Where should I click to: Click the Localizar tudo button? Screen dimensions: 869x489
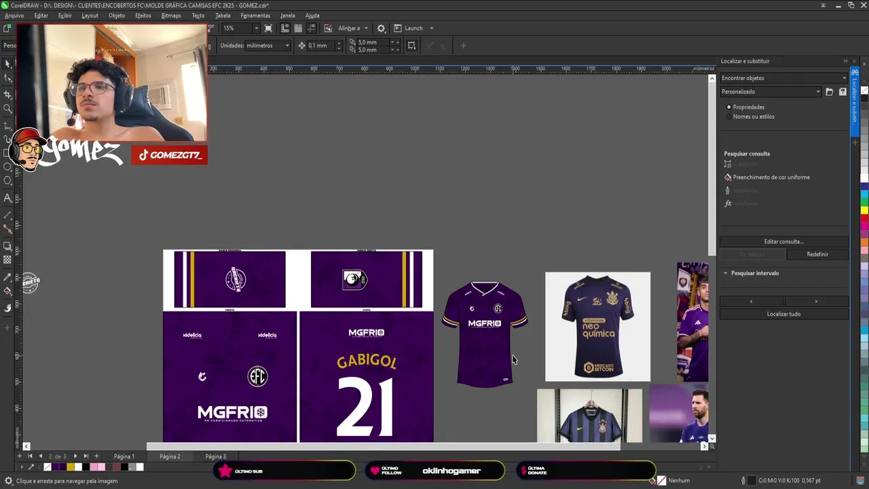pos(783,314)
